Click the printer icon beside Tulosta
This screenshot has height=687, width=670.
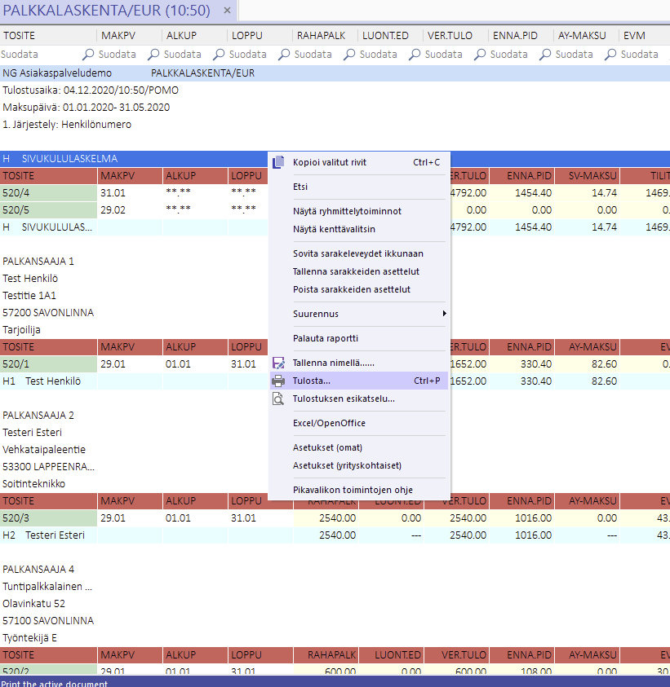click(278, 381)
